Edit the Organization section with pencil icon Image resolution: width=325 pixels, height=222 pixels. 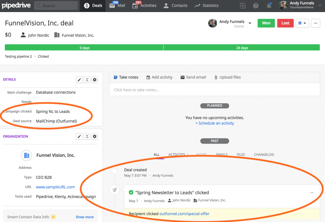[79, 136]
